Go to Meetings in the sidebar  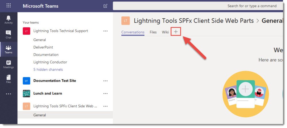pyautogui.click(x=9, y=64)
